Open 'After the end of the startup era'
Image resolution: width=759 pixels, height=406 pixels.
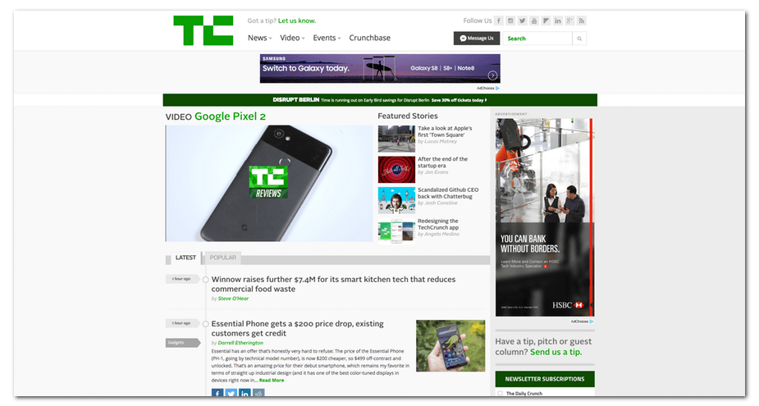442,162
